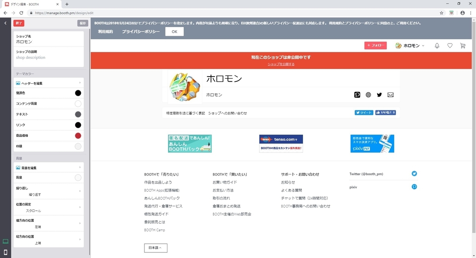The width and height of the screenshot is (476, 258).
Task: Open 特定商取引法に基づく表記 link
Action: (x=186, y=113)
